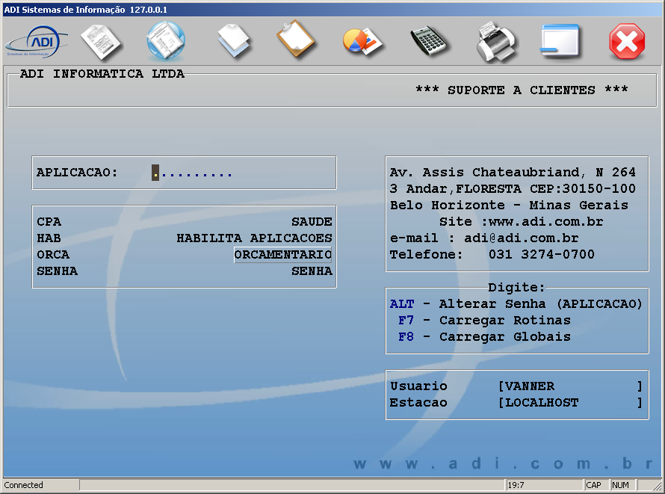Click the Usuario label

418,386
